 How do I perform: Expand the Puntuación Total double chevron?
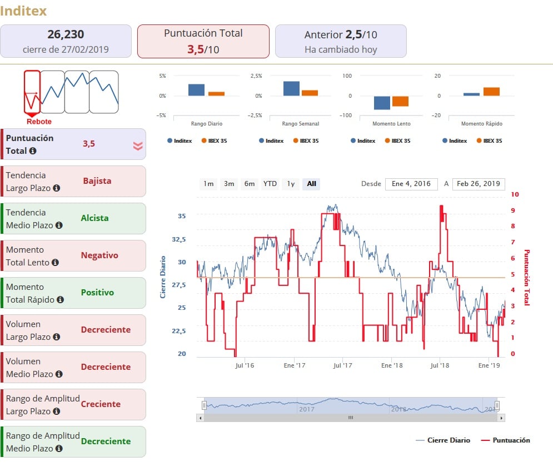138,145
